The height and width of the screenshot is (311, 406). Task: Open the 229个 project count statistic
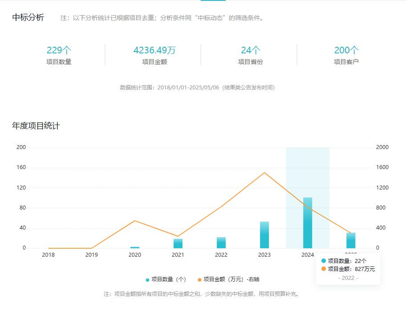point(59,50)
